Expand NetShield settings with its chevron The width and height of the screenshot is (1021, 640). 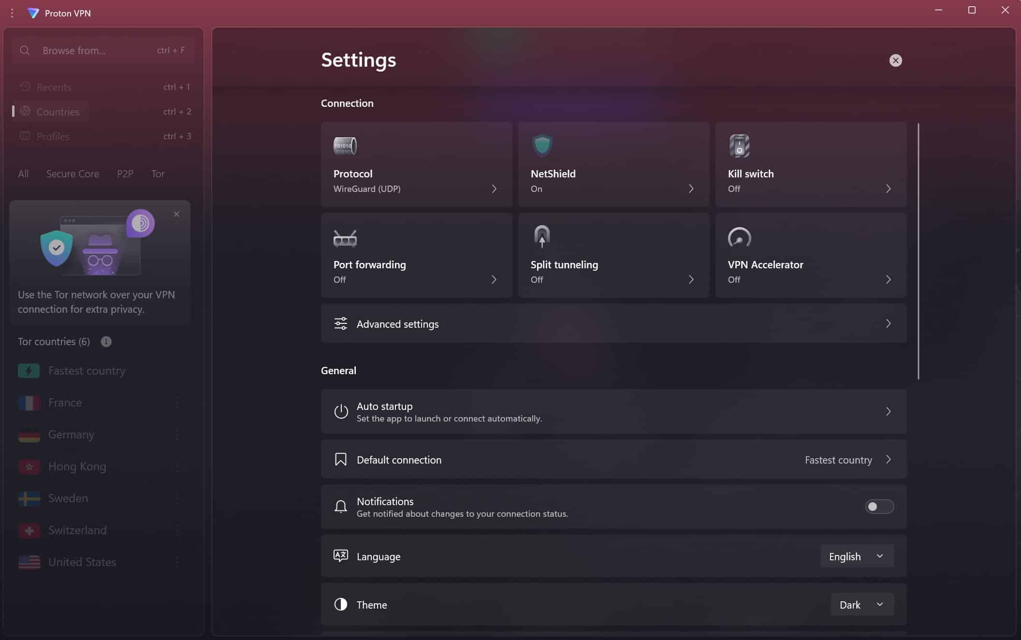691,189
